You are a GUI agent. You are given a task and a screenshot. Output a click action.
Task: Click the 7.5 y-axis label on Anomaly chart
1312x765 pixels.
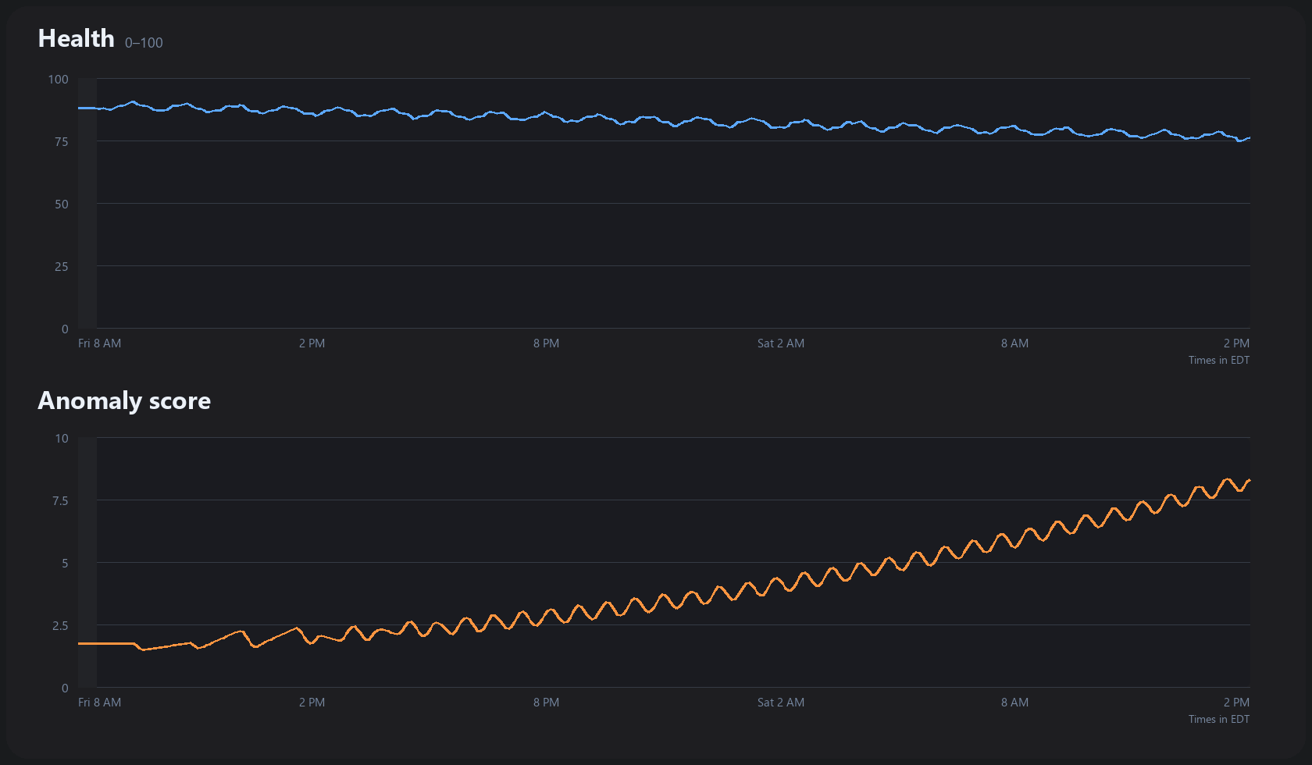[x=60, y=500]
